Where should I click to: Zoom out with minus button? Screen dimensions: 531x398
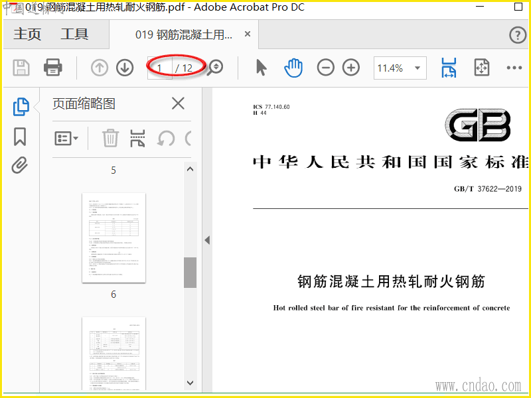[325, 68]
